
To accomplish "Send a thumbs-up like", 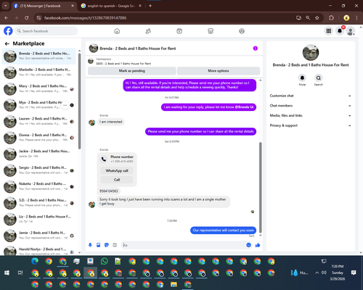I will point(258,245).
